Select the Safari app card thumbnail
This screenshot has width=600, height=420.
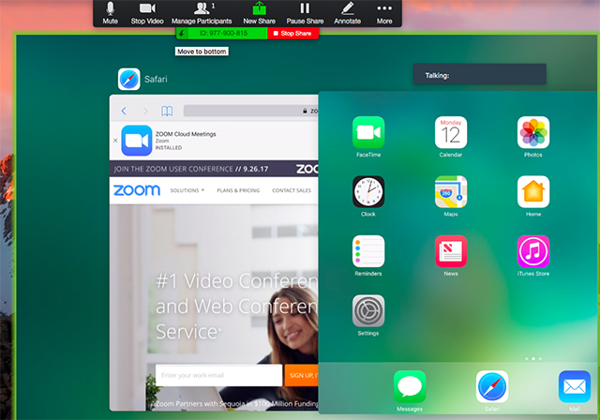coord(214,253)
